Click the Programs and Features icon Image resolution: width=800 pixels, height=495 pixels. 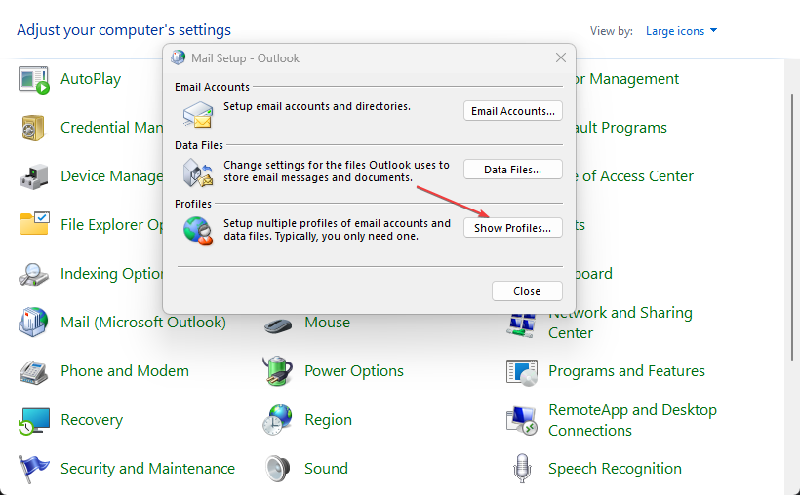[x=521, y=371]
